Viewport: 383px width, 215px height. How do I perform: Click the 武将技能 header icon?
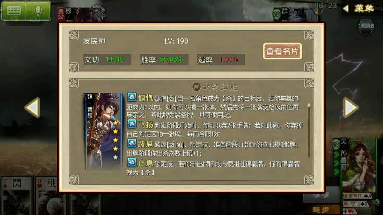tap(196, 87)
